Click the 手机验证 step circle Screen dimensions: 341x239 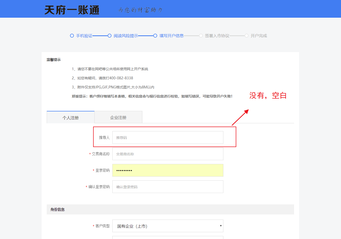[72, 36]
